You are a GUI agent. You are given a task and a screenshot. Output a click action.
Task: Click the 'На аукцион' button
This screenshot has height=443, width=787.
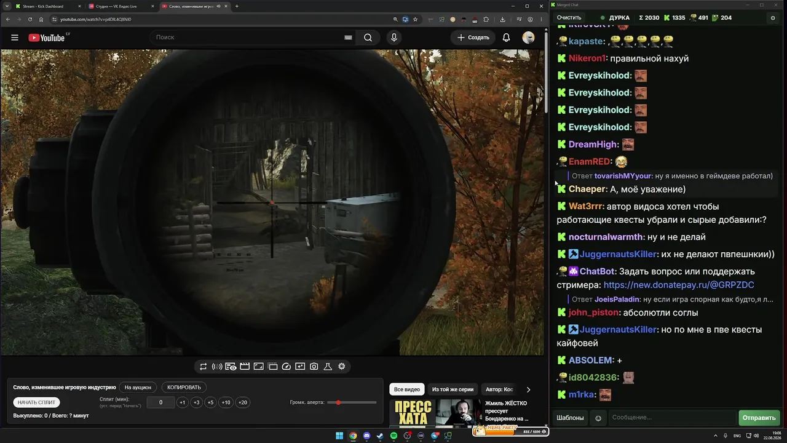tap(138, 388)
